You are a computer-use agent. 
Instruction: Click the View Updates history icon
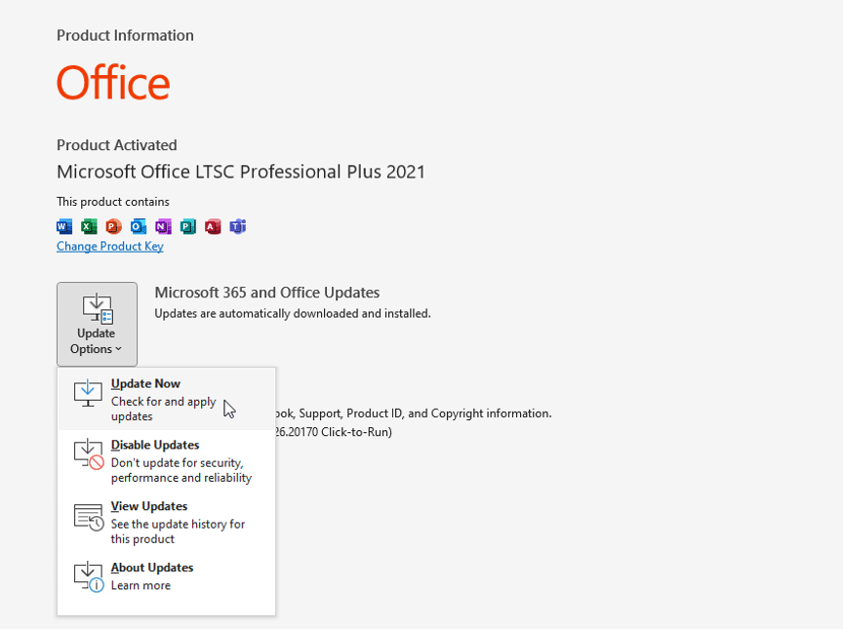tap(89, 517)
